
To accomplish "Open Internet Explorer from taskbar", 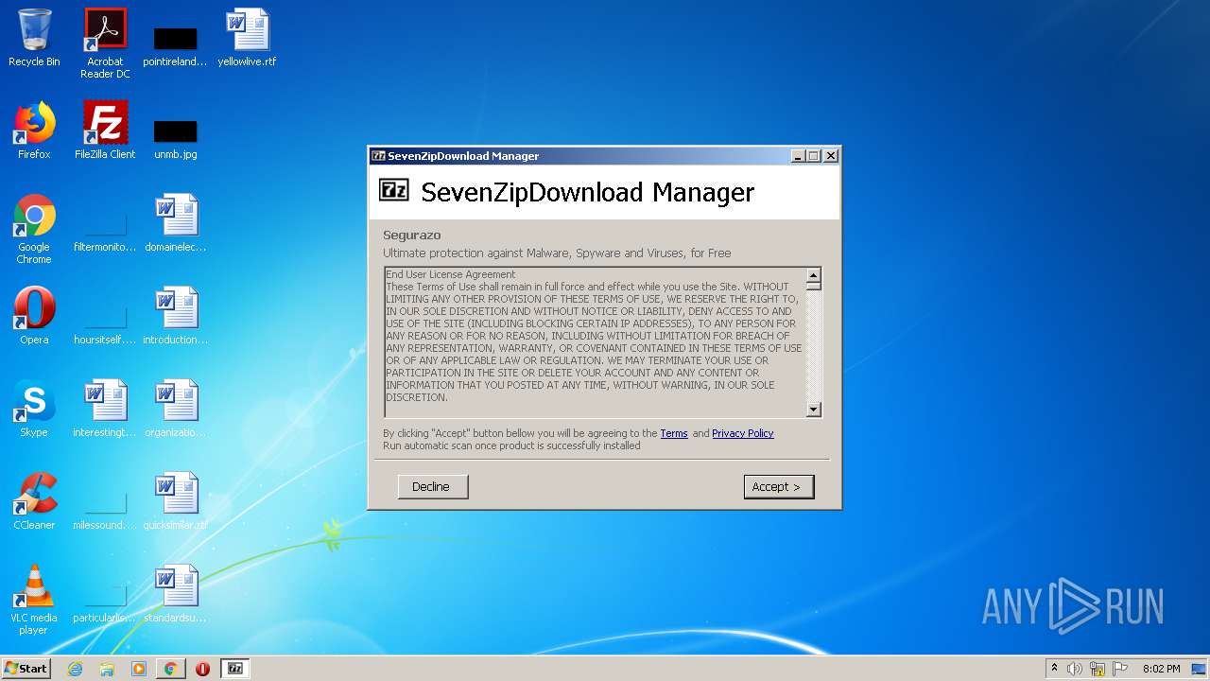I will point(75,669).
